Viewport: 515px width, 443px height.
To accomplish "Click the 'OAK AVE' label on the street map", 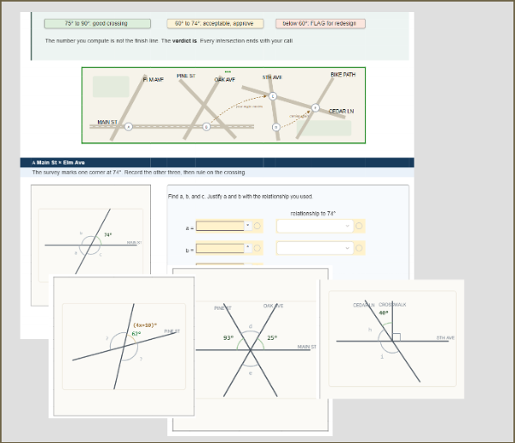I will pos(225,80).
